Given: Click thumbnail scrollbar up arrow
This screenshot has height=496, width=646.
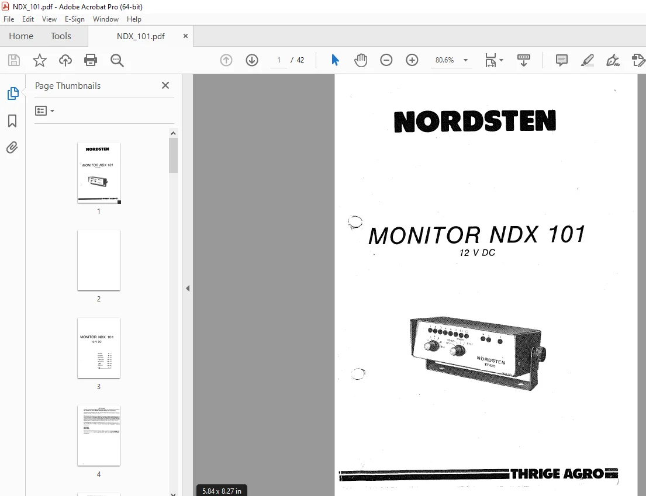Looking at the screenshot, I should [173, 133].
